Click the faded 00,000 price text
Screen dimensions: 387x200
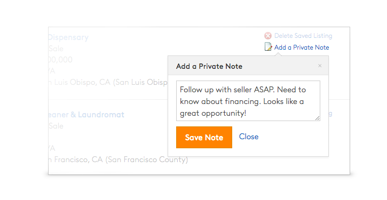point(60,60)
